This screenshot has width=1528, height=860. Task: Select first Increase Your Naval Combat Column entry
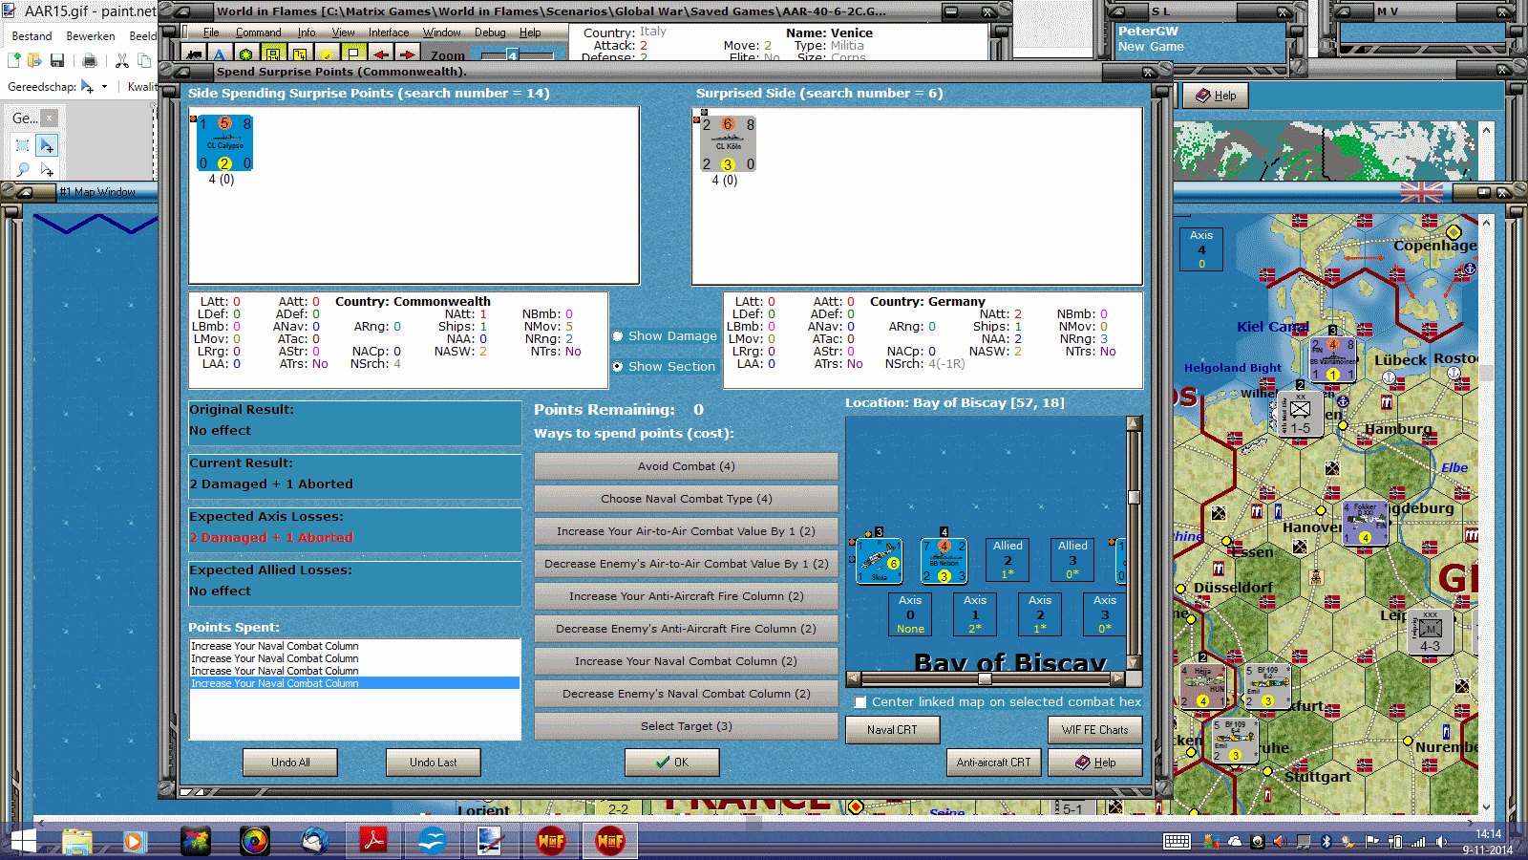coord(354,646)
